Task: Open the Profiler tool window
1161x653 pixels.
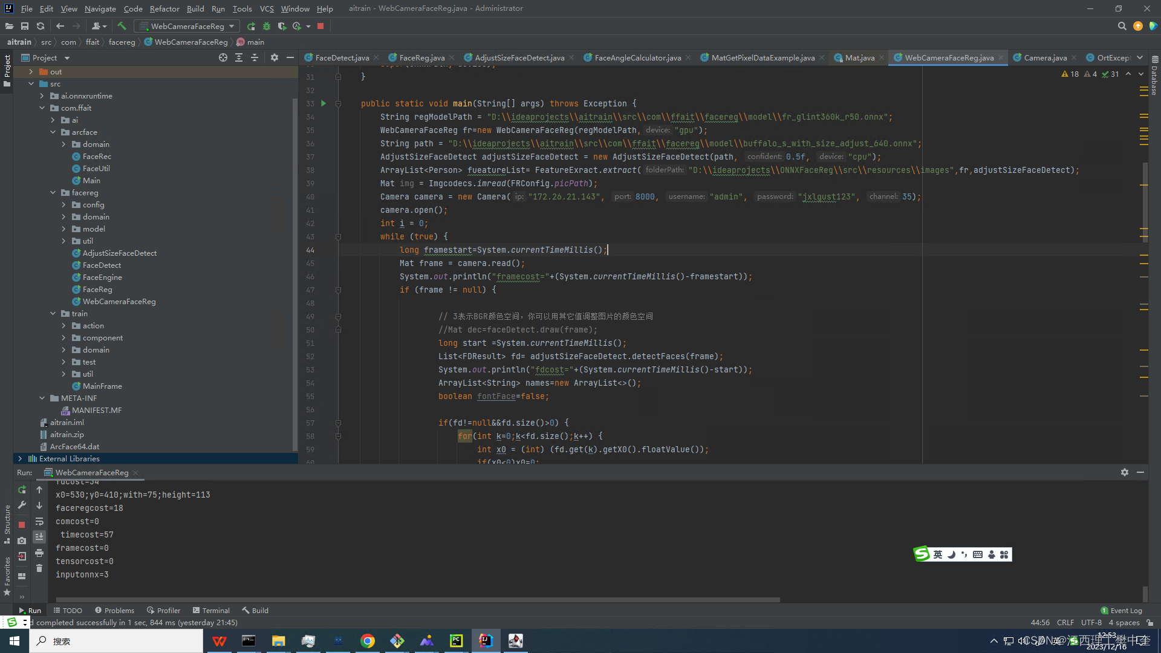Action: click(x=163, y=610)
